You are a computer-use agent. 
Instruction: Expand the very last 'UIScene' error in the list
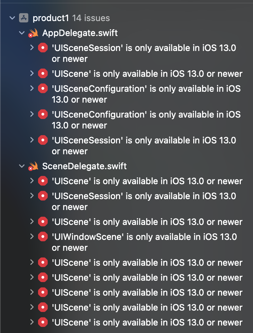[32, 322]
